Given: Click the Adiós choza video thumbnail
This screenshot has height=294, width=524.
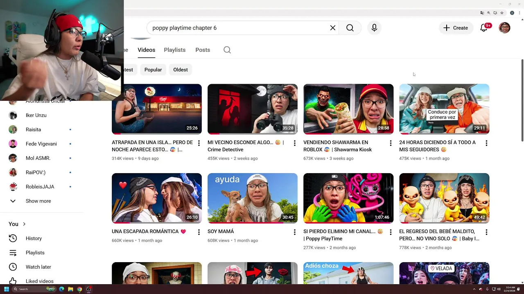Looking at the screenshot, I should click(x=348, y=273).
